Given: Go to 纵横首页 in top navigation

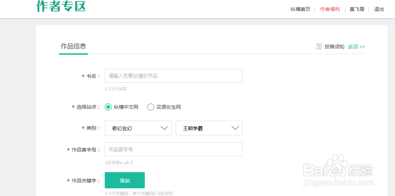Looking at the screenshot, I should (300, 9).
